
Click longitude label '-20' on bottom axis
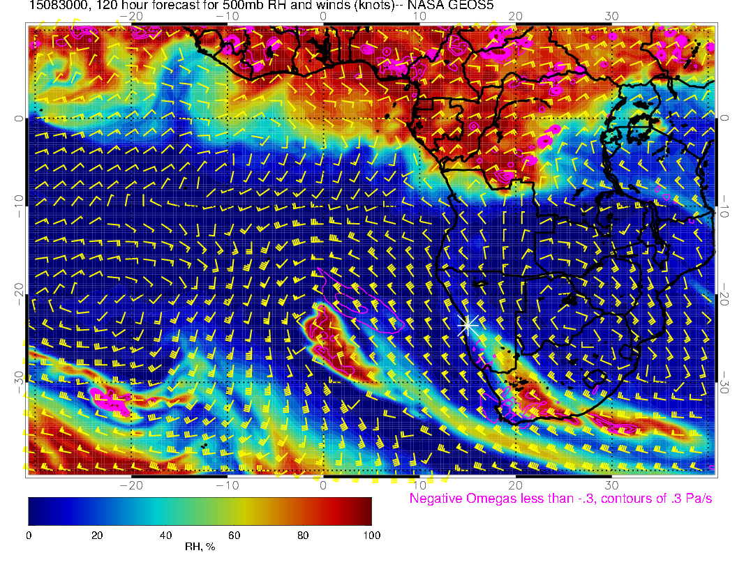(131, 485)
